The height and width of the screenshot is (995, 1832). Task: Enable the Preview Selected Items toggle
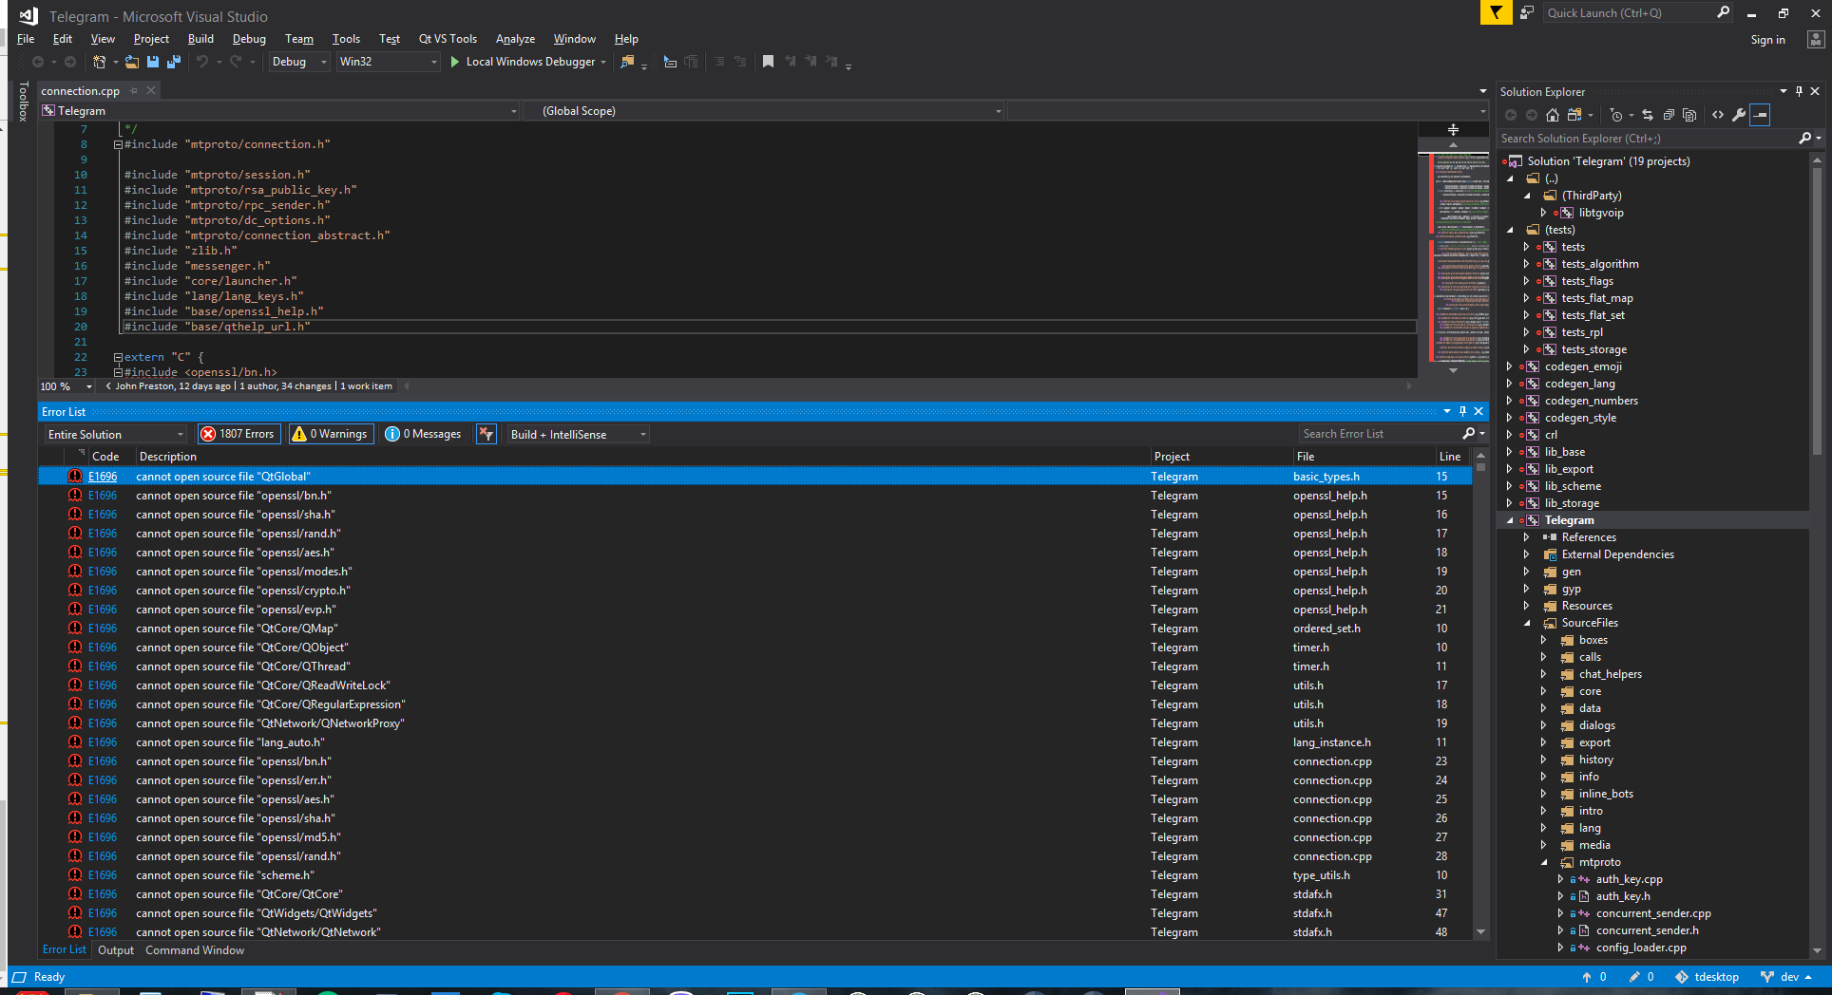pyautogui.click(x=1761, y=115)
